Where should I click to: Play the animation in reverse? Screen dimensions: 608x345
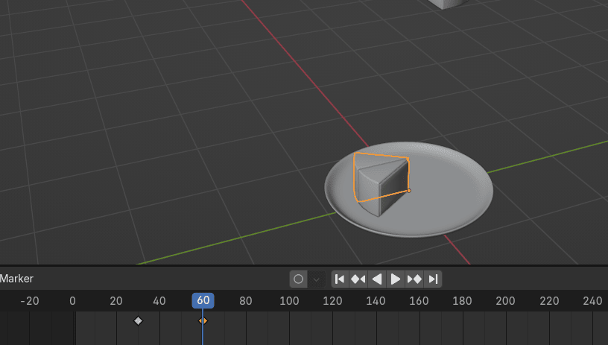(377, 279)
